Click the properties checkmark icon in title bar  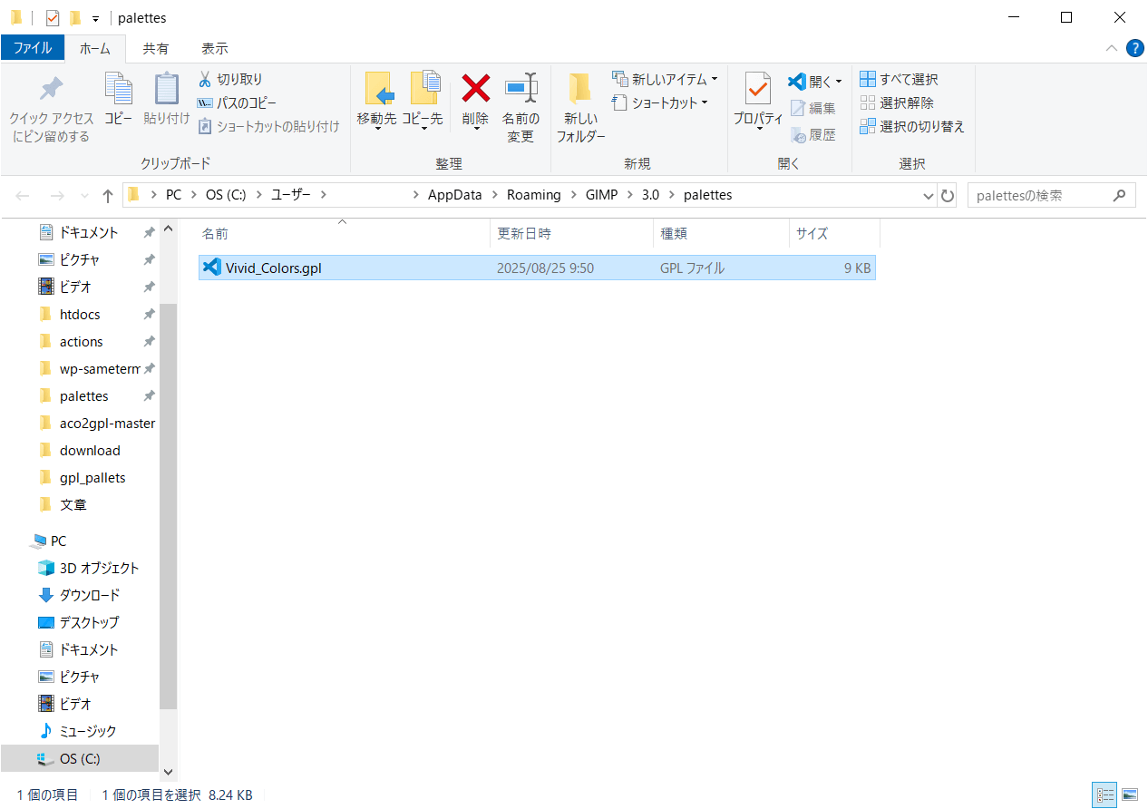52,17
